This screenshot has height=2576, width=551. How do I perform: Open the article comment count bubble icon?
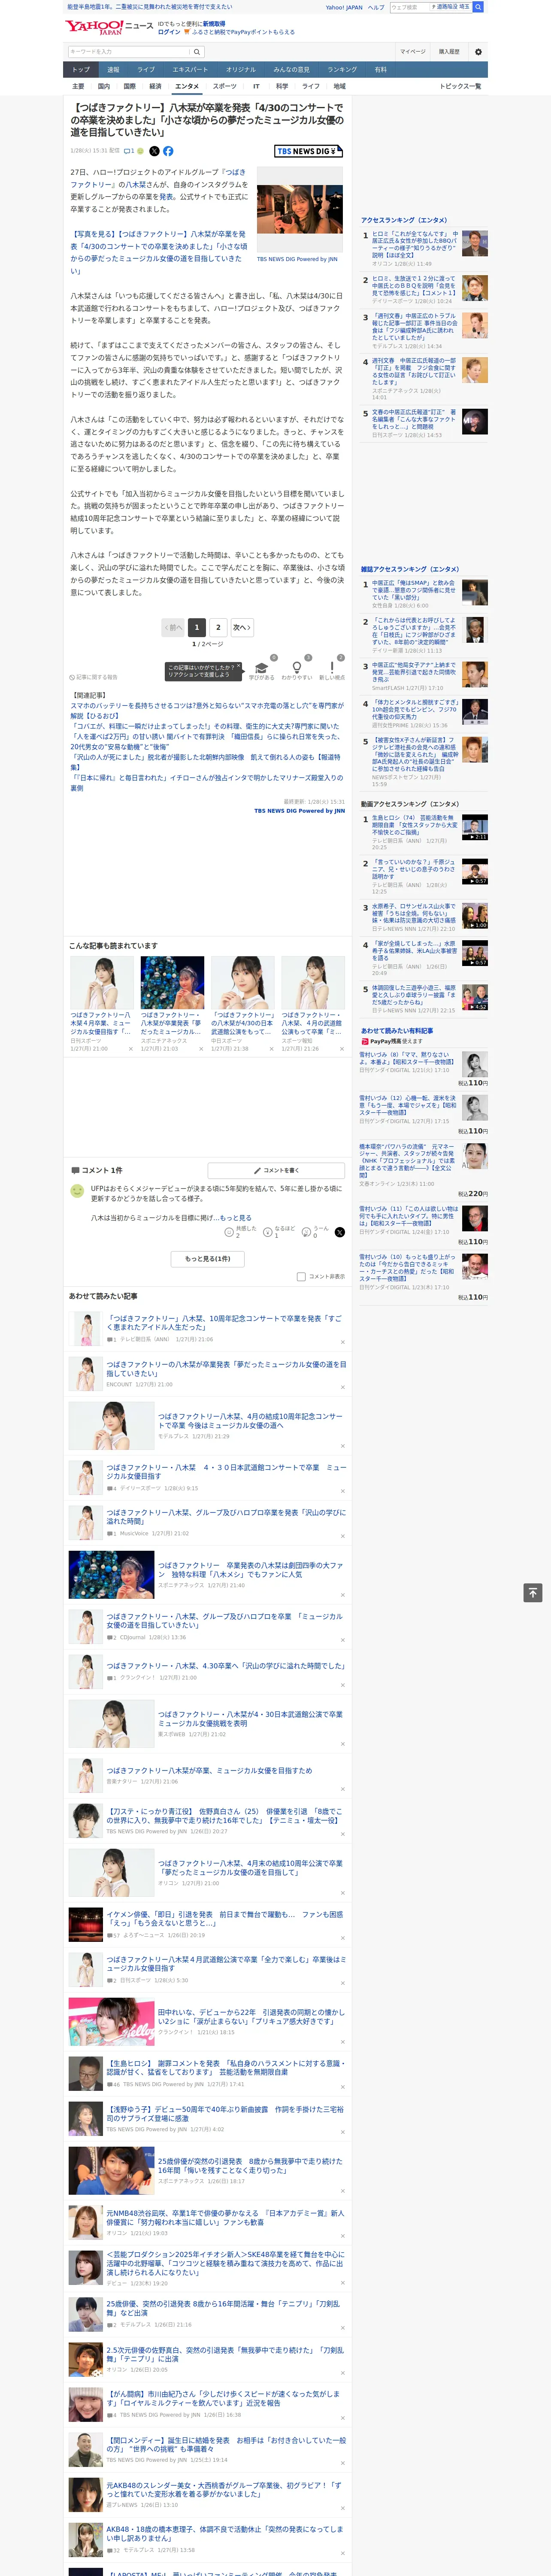129,151
